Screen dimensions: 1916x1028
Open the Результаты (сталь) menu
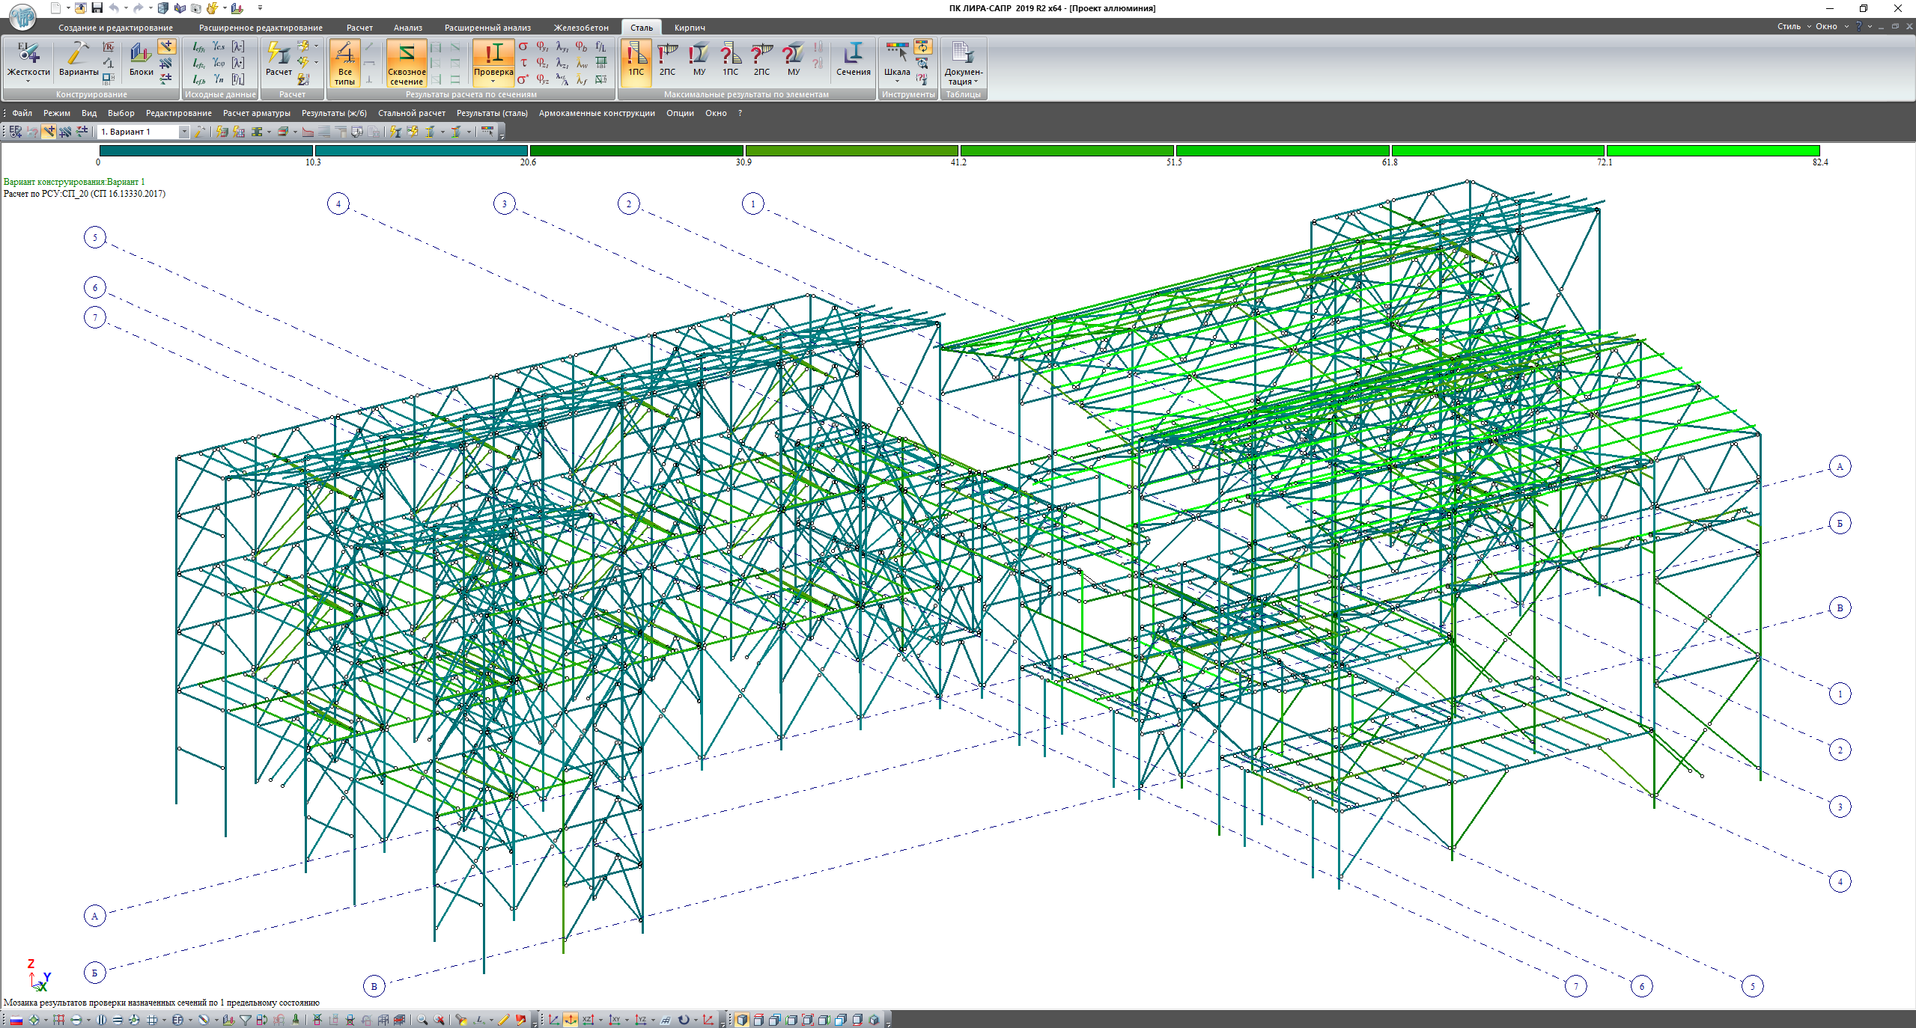[492, 113]
